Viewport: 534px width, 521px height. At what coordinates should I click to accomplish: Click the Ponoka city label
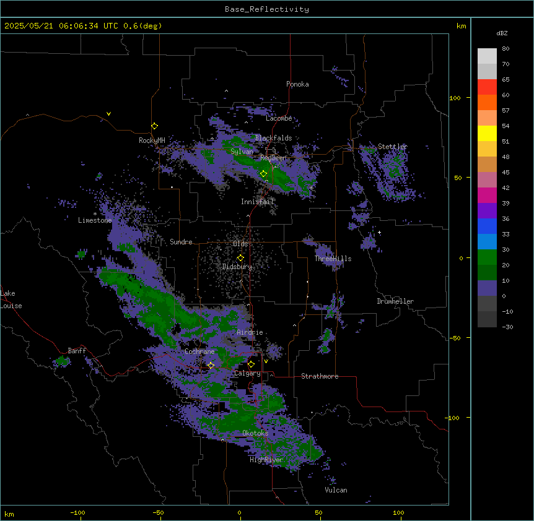(297, 84)
